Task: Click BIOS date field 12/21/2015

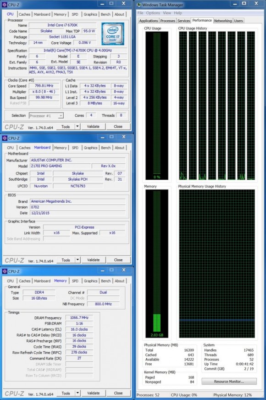Action: (78, 213)
